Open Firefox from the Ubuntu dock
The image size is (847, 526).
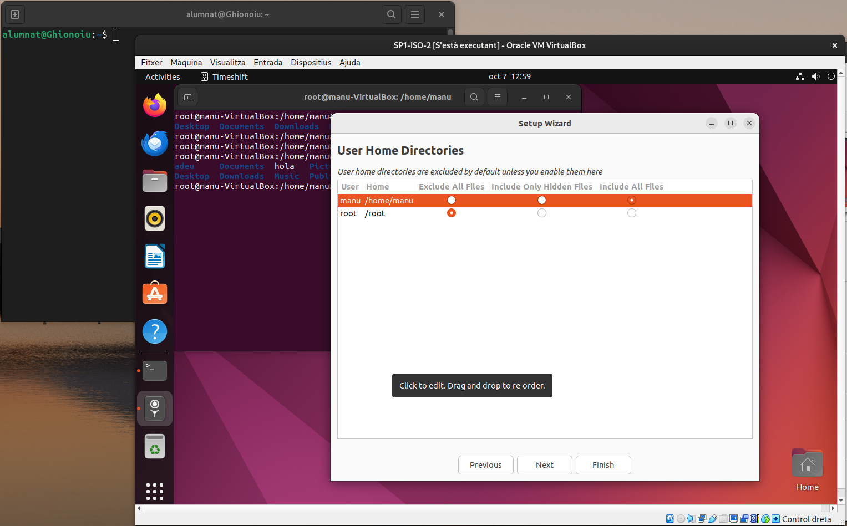tap(155, 105)
